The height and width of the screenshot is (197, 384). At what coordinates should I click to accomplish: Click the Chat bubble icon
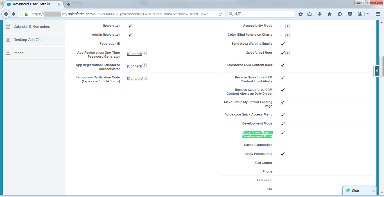tap(348, 191)
